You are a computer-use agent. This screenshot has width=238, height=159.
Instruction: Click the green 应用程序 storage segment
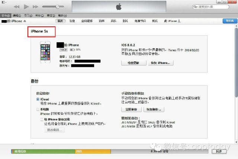(x=43, y=152)
